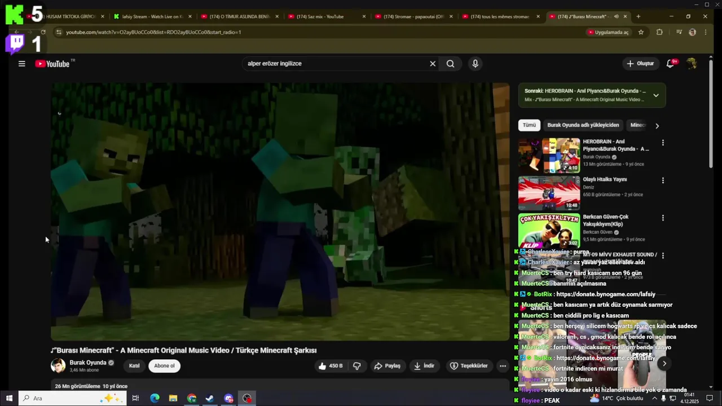Open the weather widget 14°C Çok bulutlu
The width and height of the screenshot is (722, 406).
616,398
